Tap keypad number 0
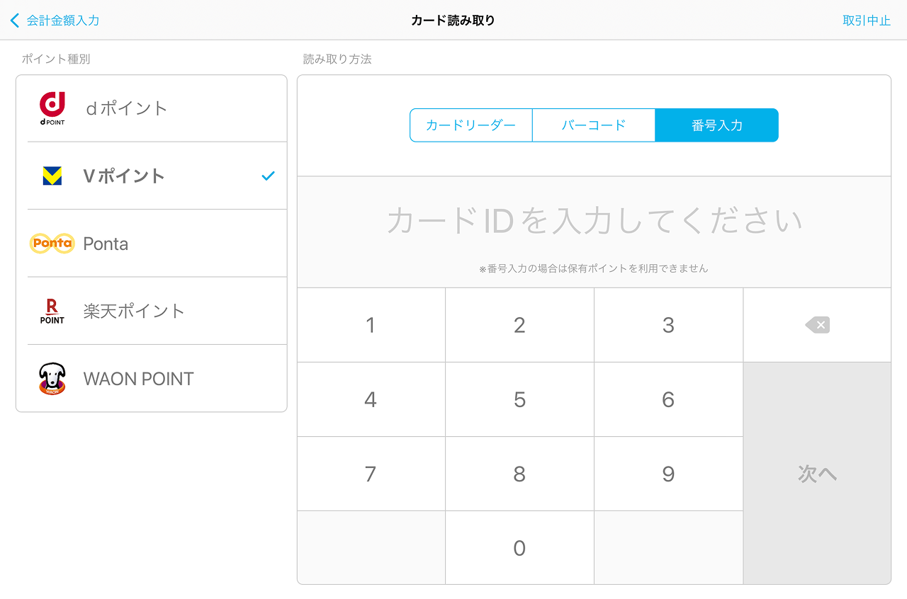Image resolution: width=907 pixels, height=599 pixels. coord(519,548)
